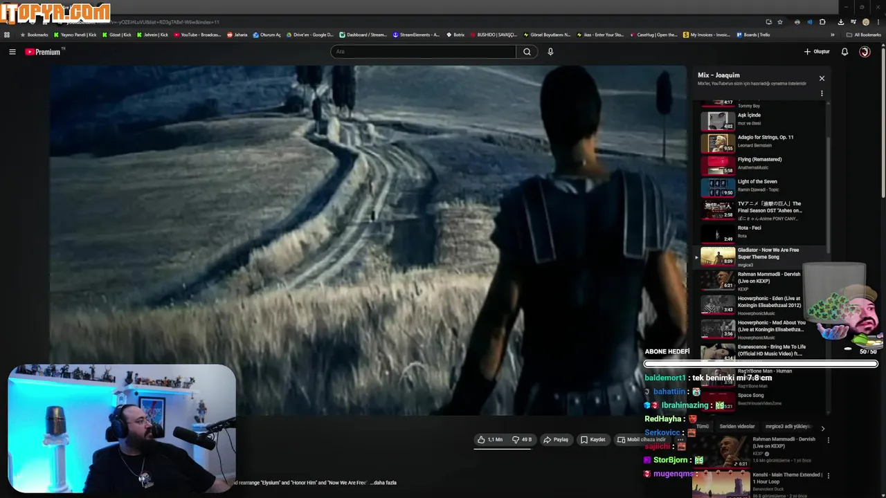Like the video with thumbs up

490,440
